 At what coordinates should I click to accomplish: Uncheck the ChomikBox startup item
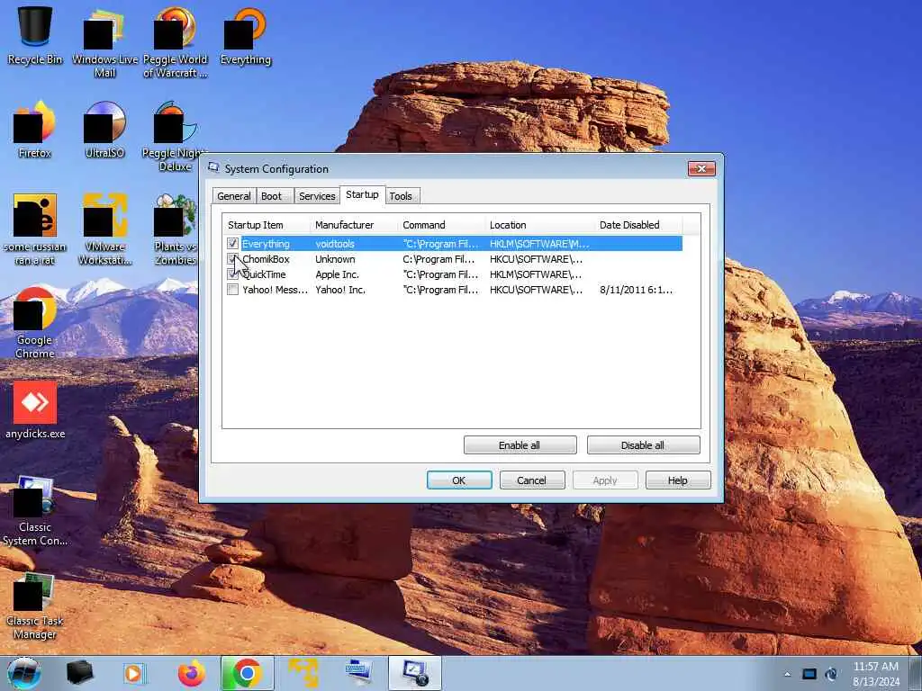(233, 258)
